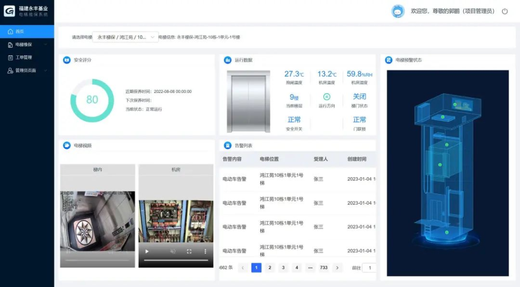
Task: Click the 电梯视频 camera icon
Action: pyautogui.click(x=67, y=145)
